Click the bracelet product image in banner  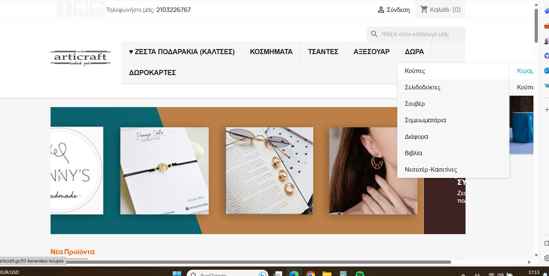[x=165, y=171]
